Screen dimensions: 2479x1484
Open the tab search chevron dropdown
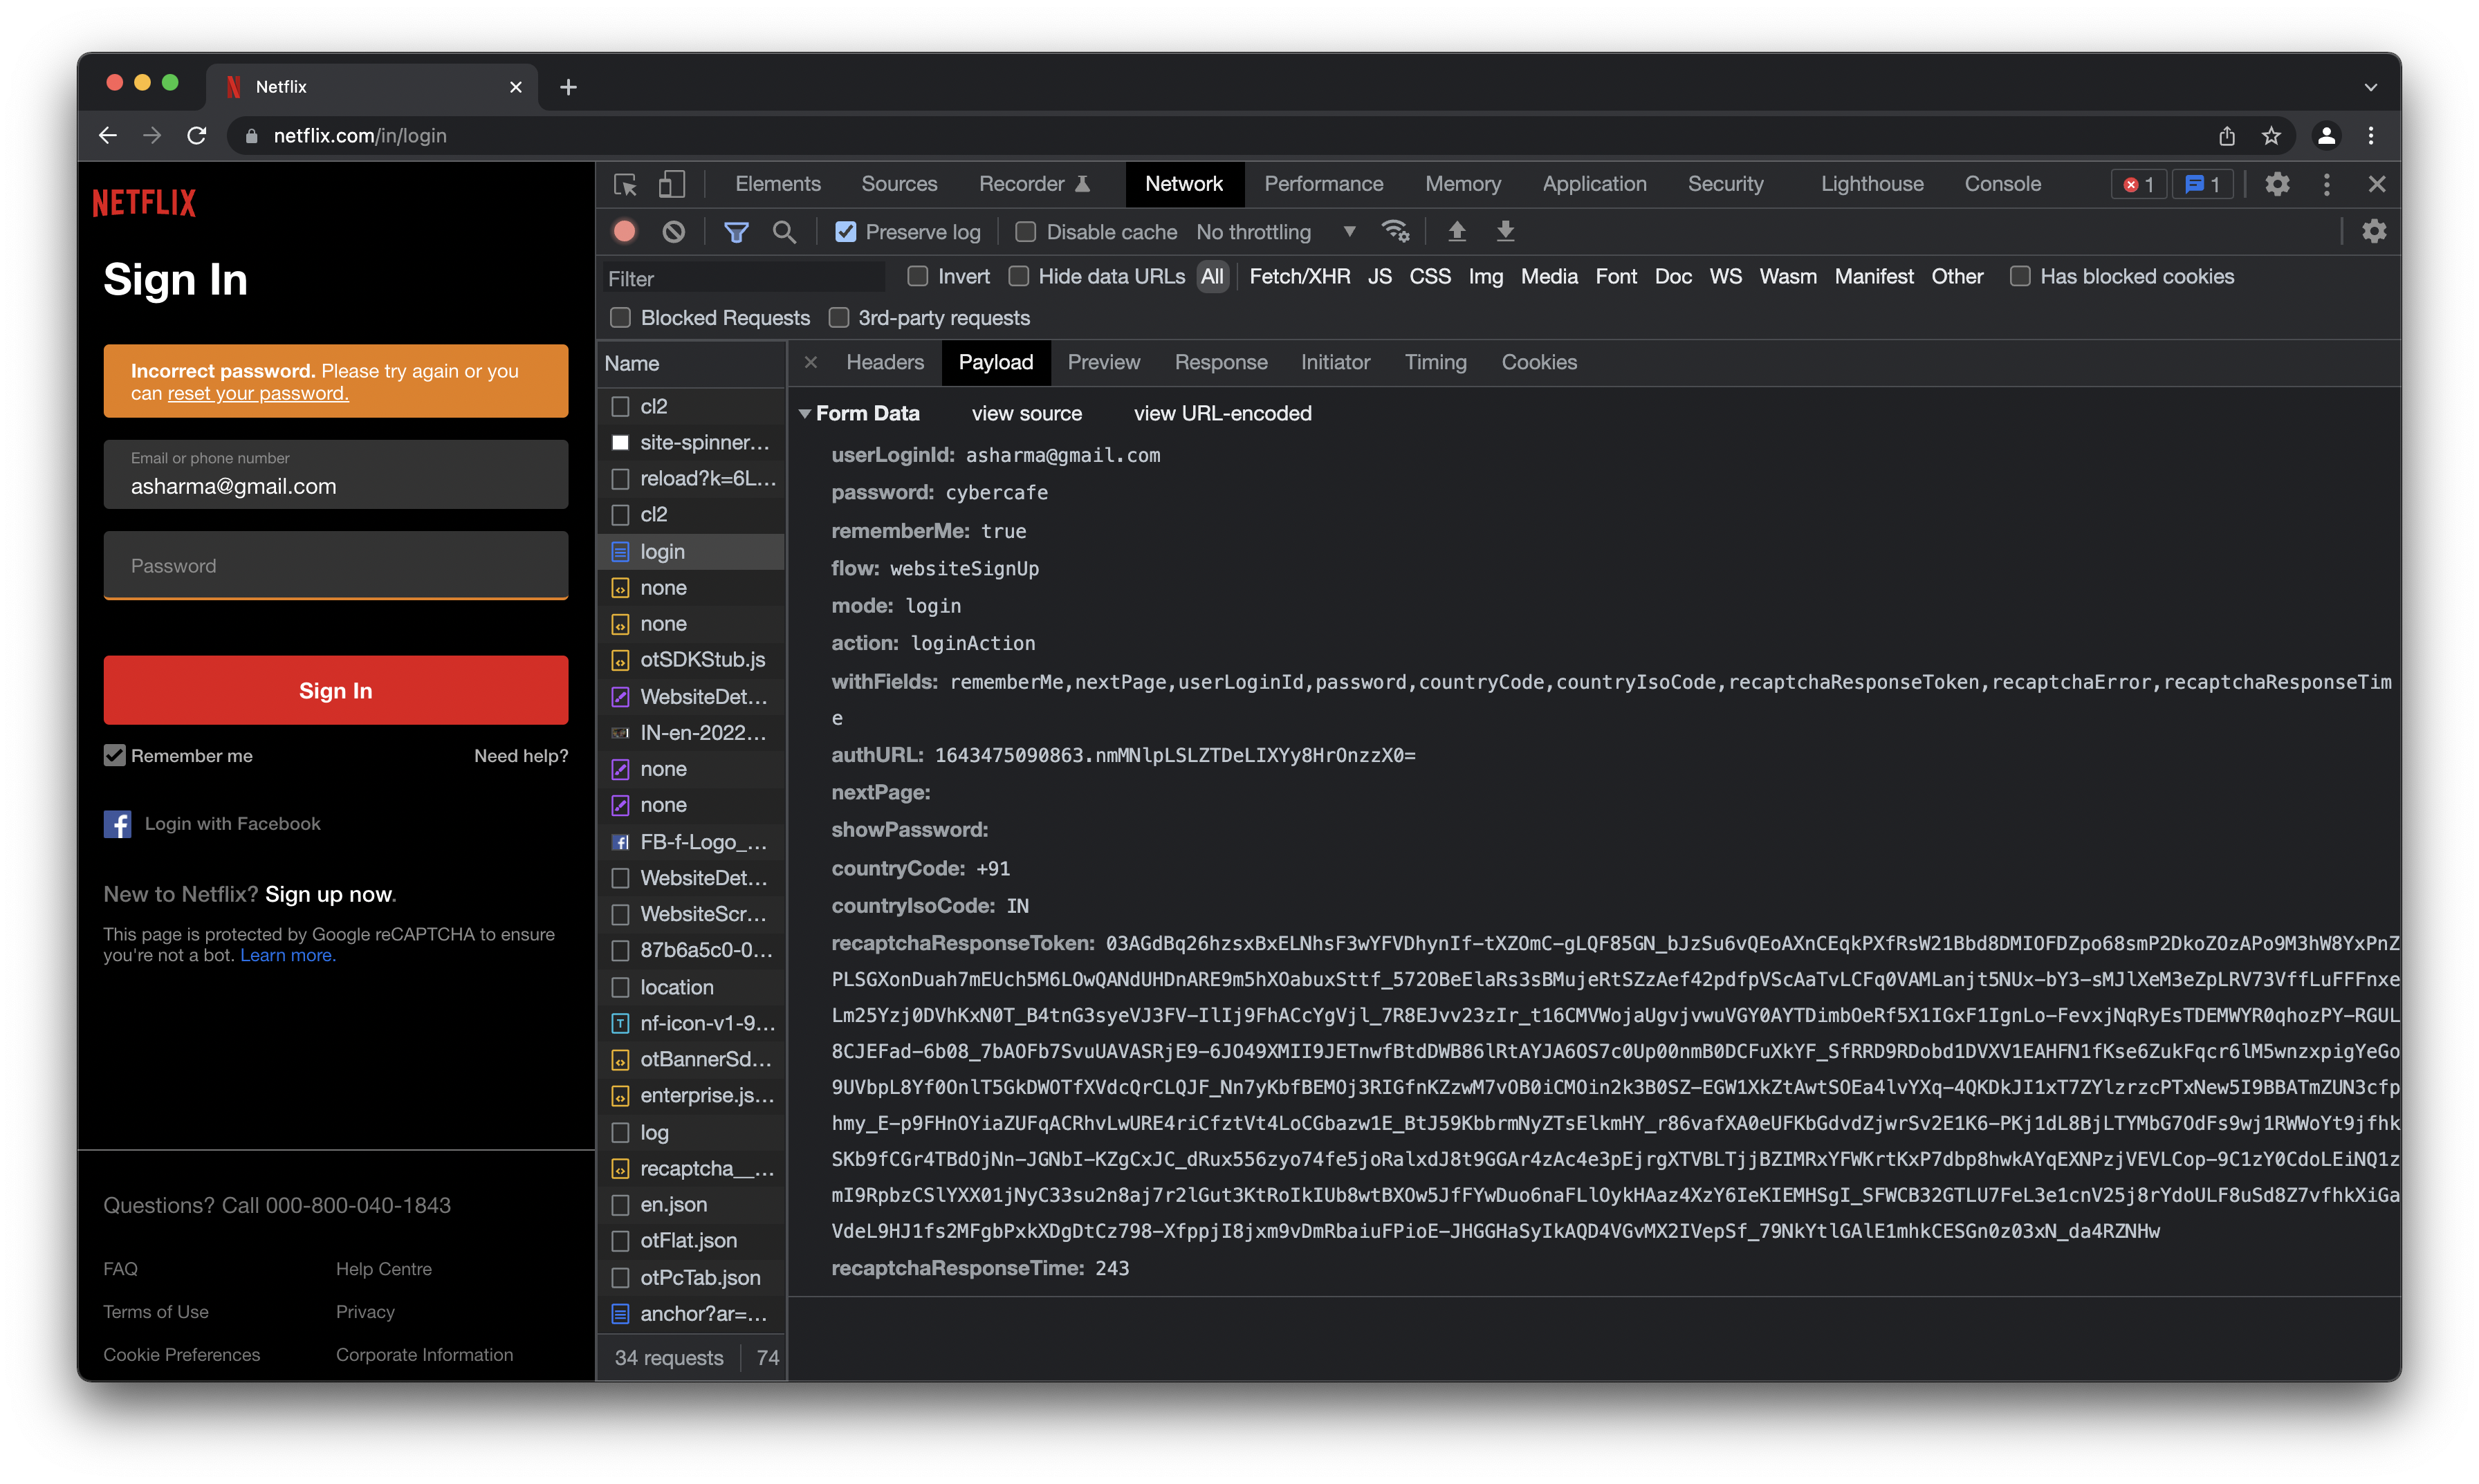[x=2370, y=87]
